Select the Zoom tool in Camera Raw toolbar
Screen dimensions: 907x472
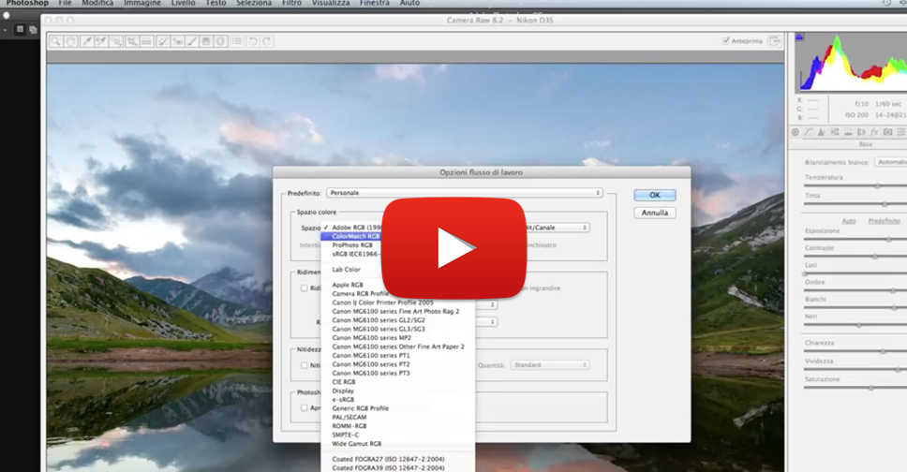55,41
